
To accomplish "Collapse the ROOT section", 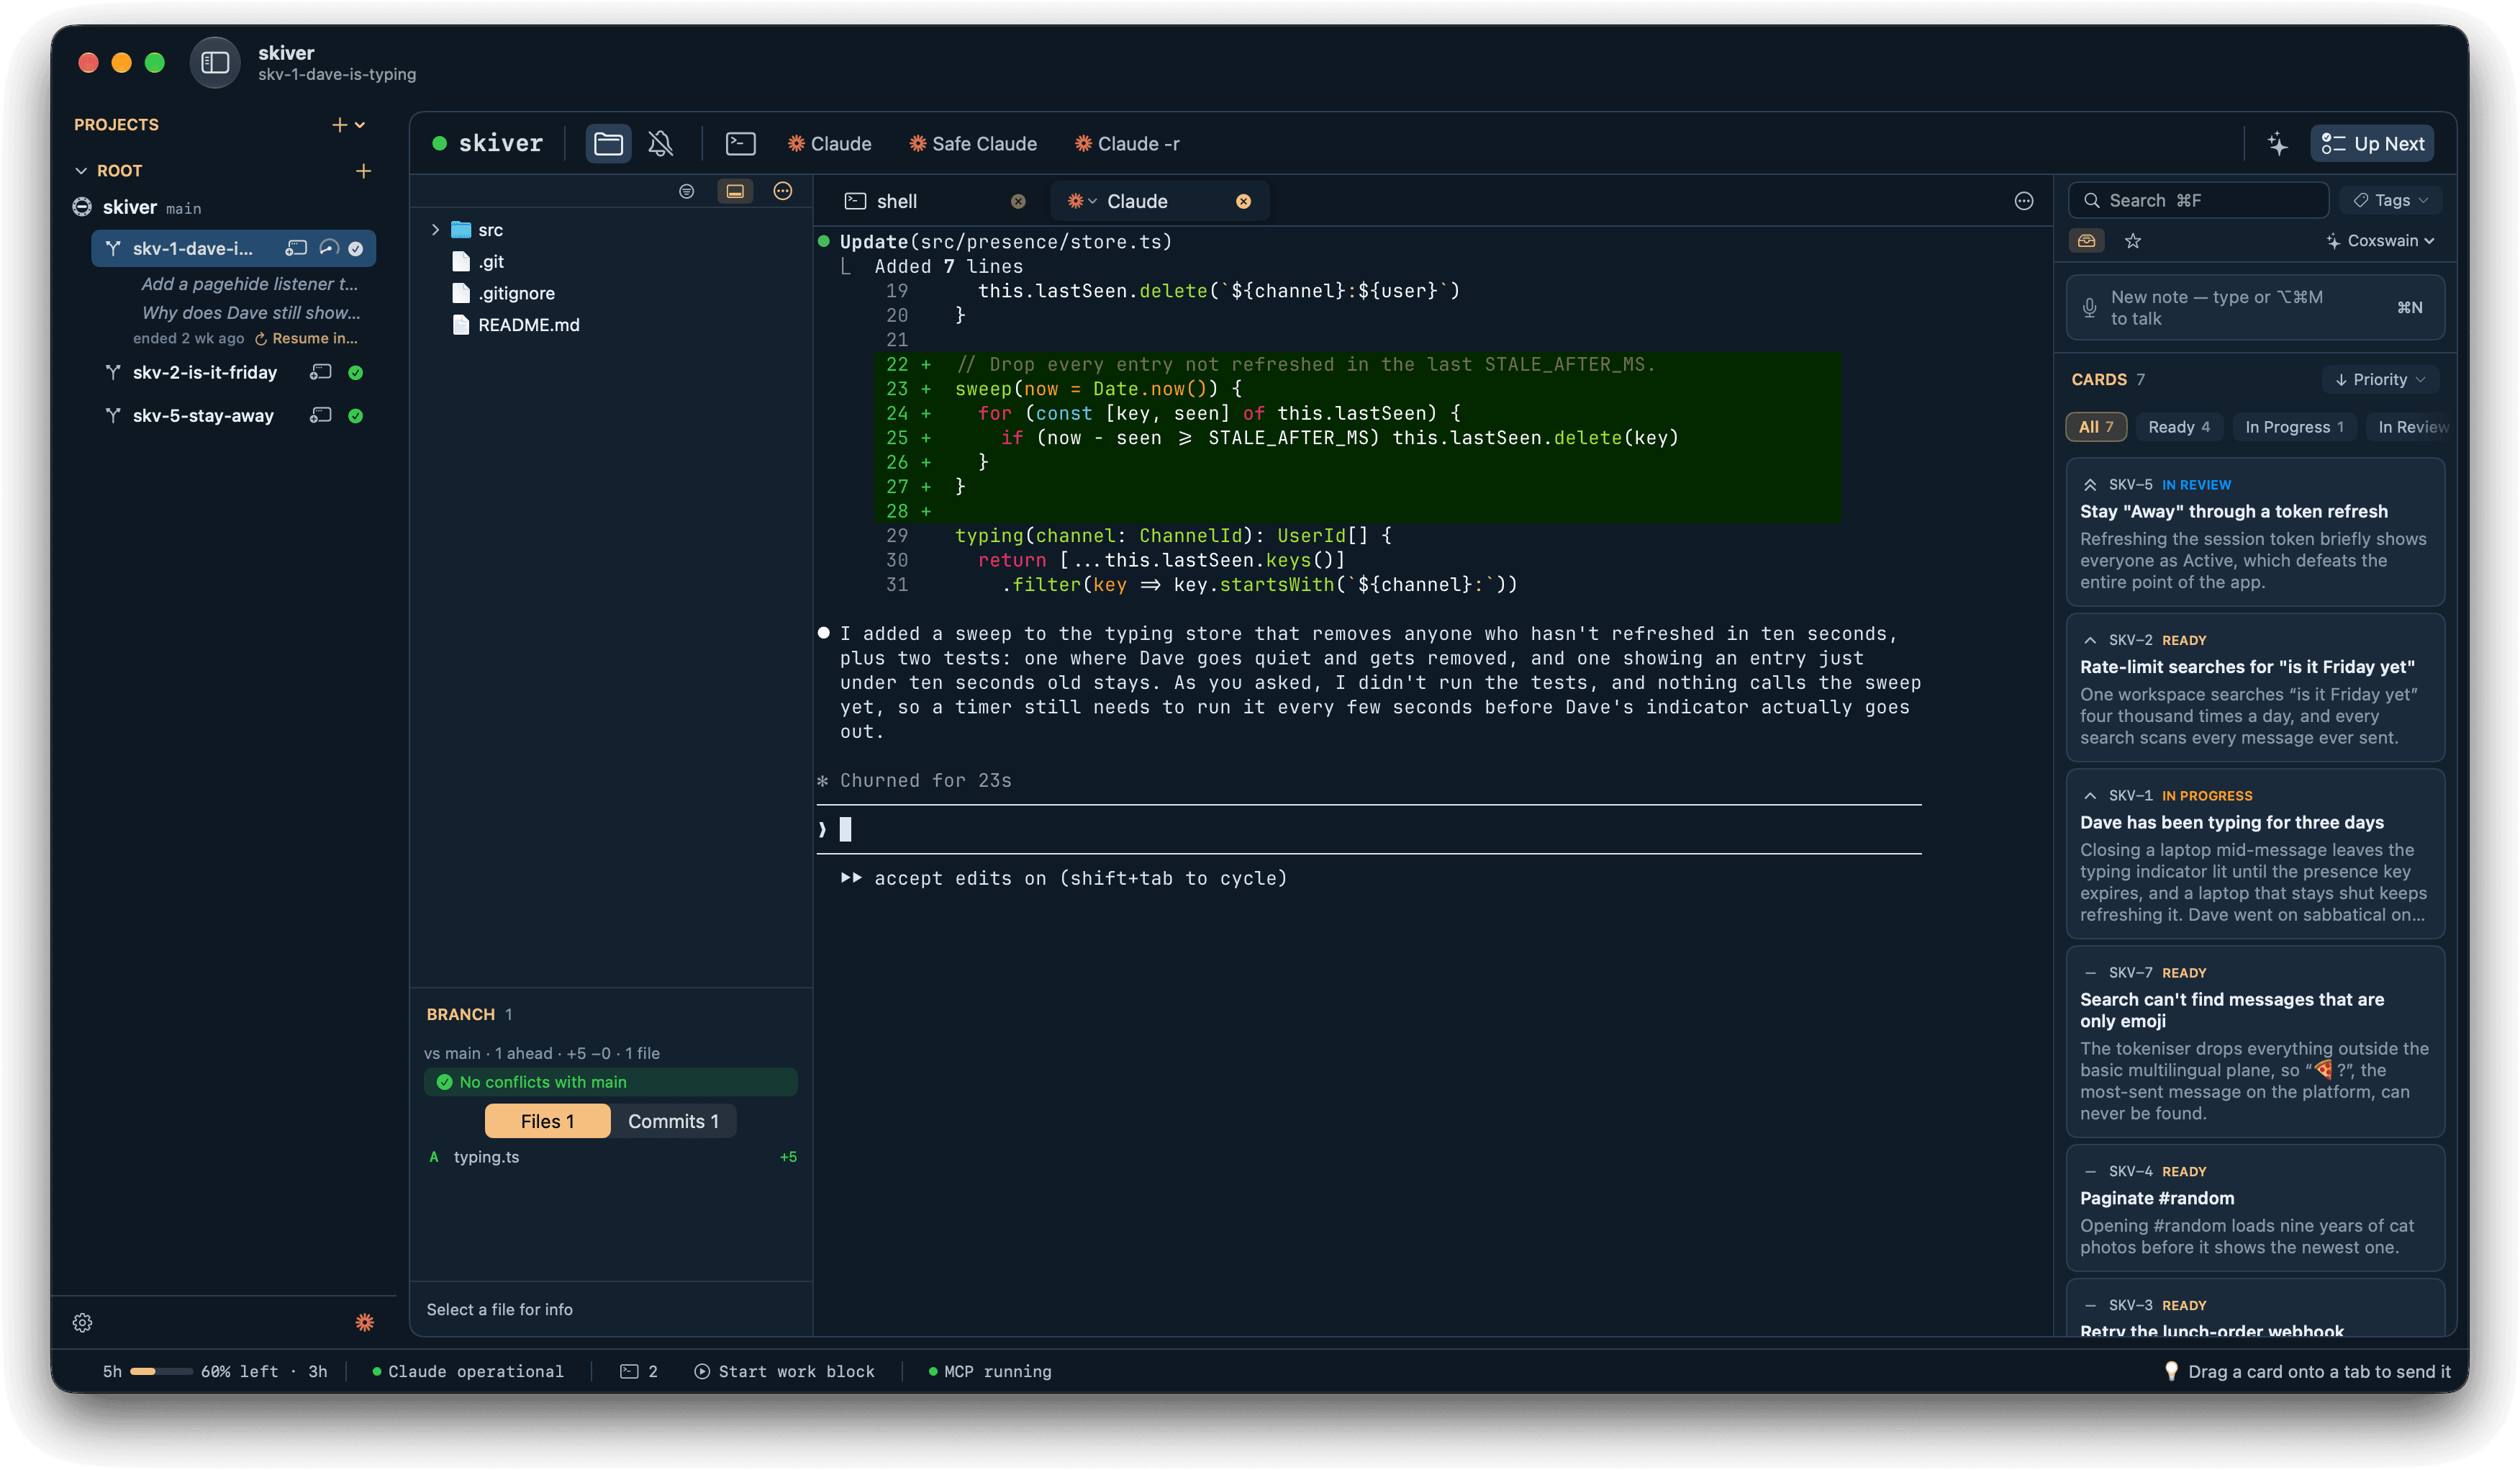I will point(81,171).
